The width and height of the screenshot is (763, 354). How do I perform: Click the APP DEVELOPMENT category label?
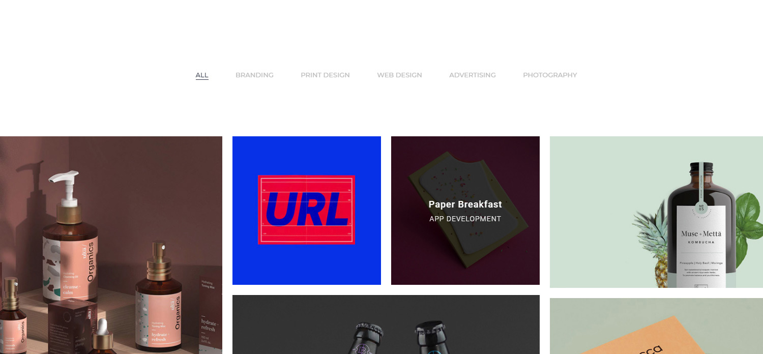click(465, 219)
